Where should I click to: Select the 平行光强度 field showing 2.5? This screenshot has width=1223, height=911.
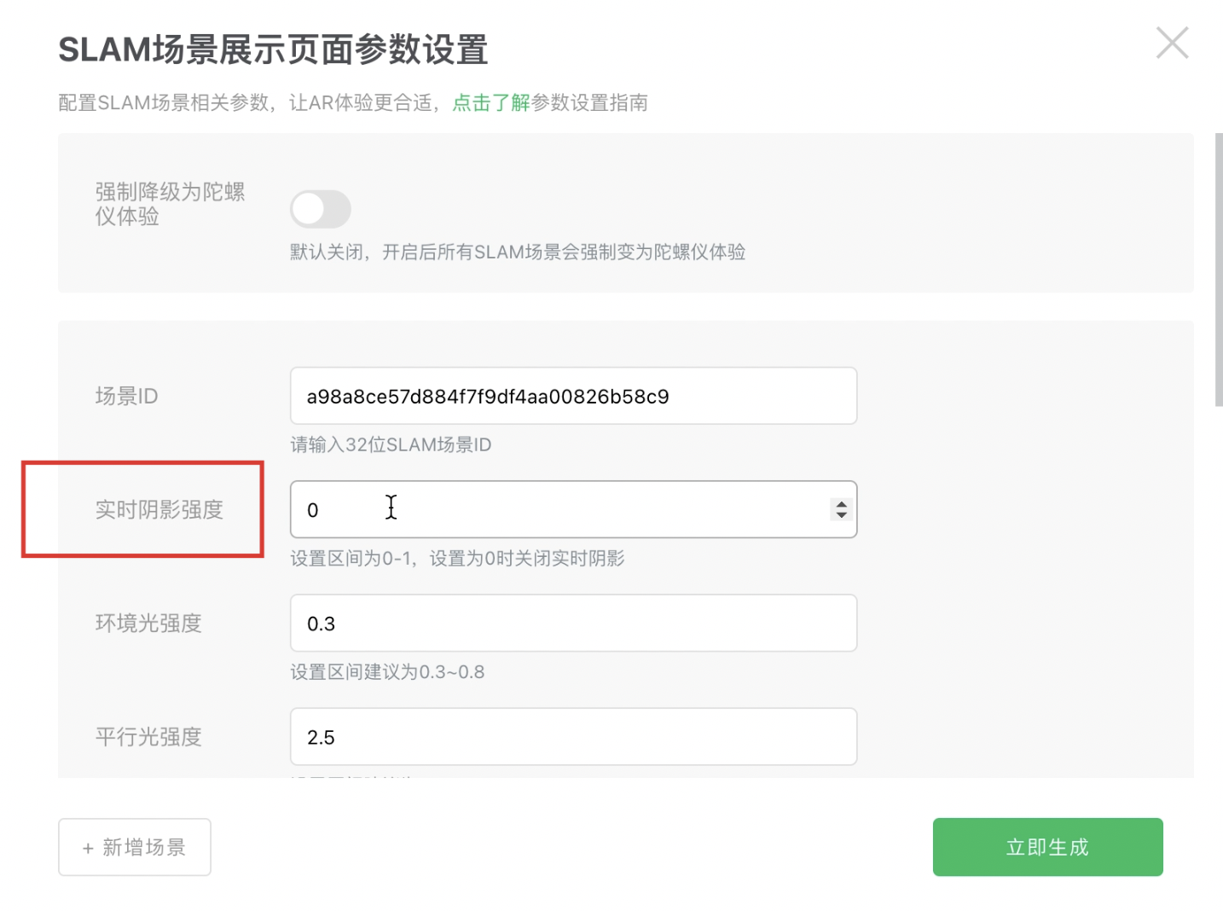pyautogui.click(x=573, y=737)
